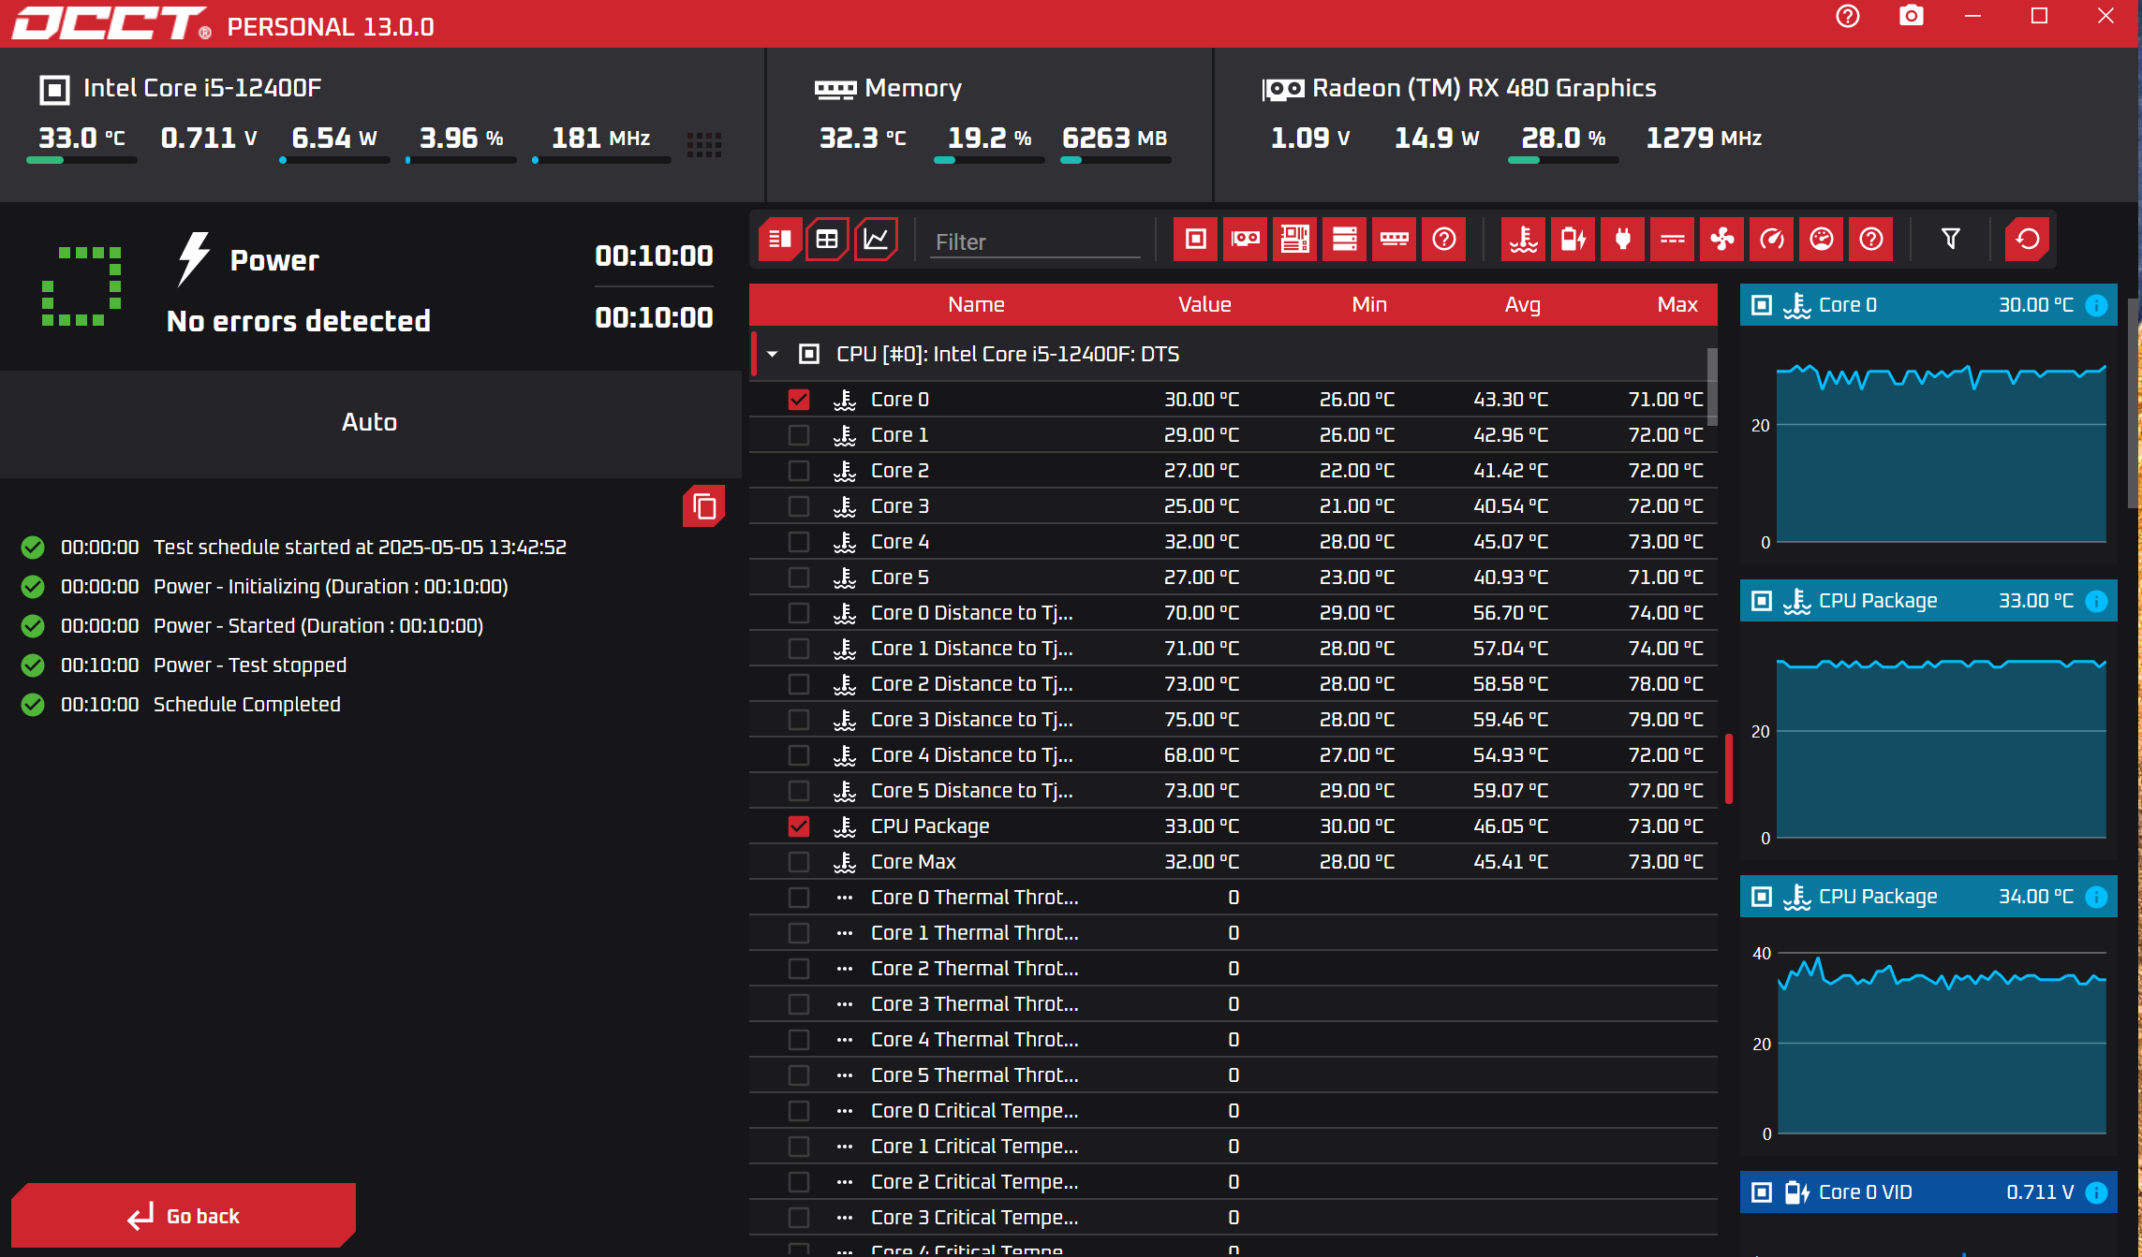Click the Radeon RX 480 Graphics title
The height and width of the screenshot is (1257, 2142).
[x=1484, y=88]
